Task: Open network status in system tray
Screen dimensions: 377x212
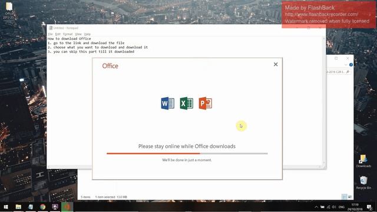Action: tap(328, 207)
